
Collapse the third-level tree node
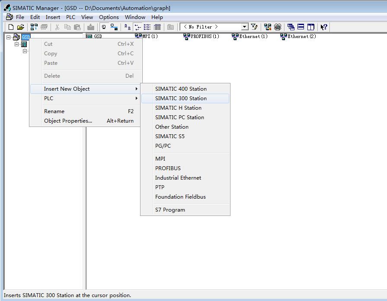pyautogui.click(x=25, y=51)
